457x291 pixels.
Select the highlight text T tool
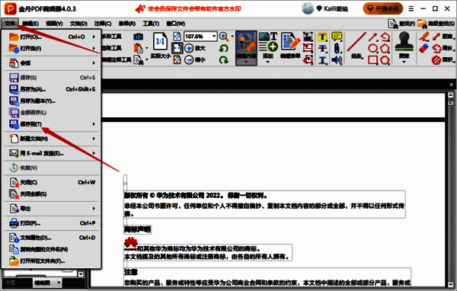(322, 37)
